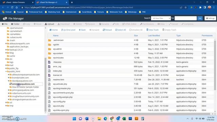
Task: Create a new folder with + Folder
Action: click(x=15, y=24)
